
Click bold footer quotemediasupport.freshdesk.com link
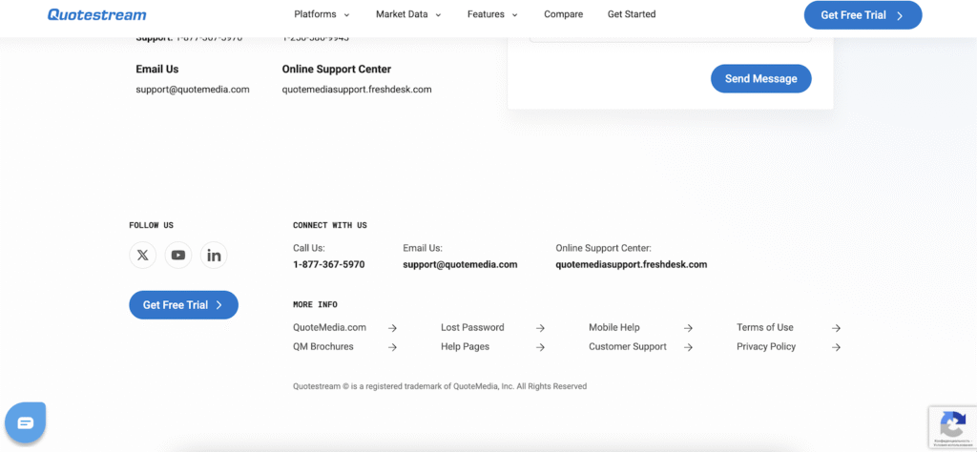632,264
